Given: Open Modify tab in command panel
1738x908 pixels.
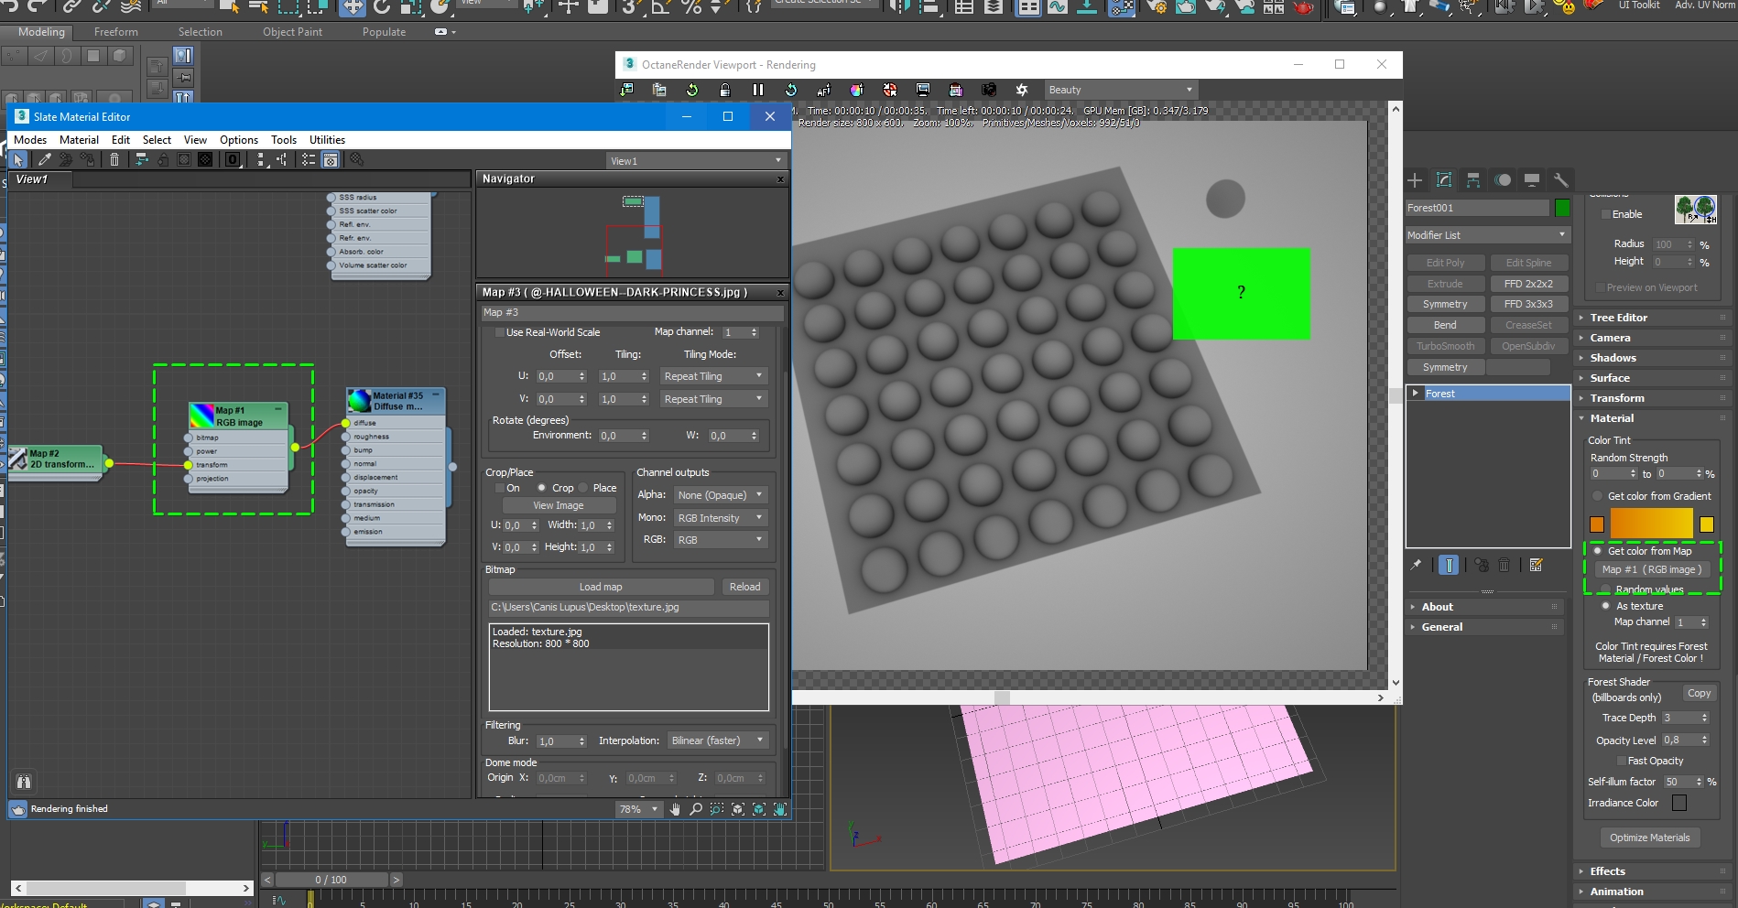Looking at the screenshot, I should (1444, 180).
